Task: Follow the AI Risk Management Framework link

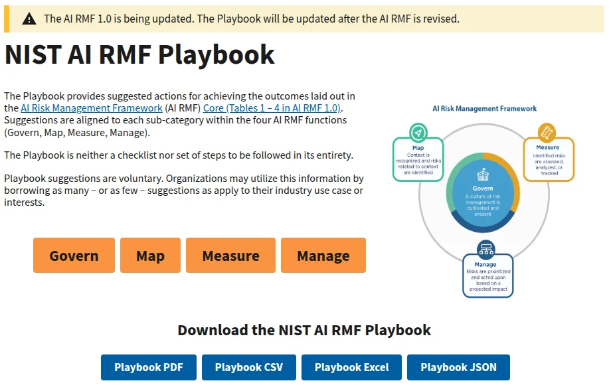Action: [92, 108]
